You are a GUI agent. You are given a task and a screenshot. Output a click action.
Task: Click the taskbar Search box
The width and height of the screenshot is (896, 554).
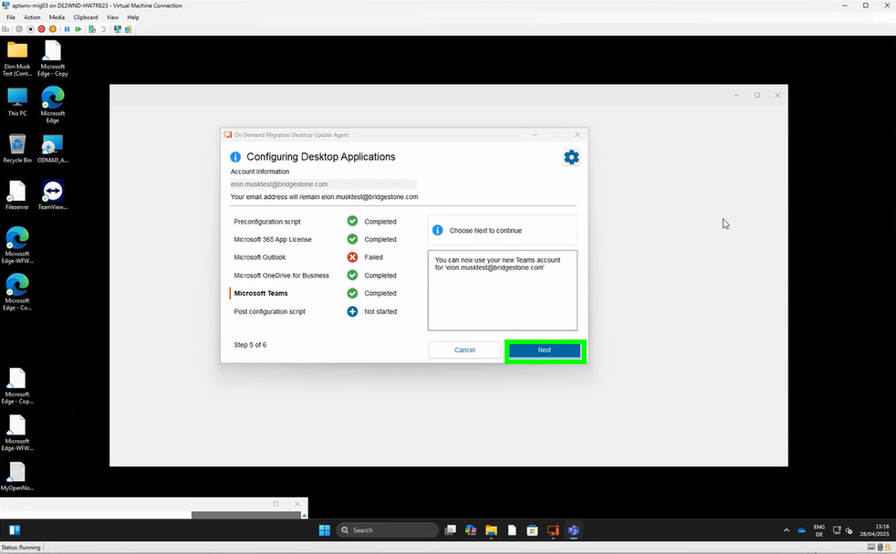pos(388,530)
